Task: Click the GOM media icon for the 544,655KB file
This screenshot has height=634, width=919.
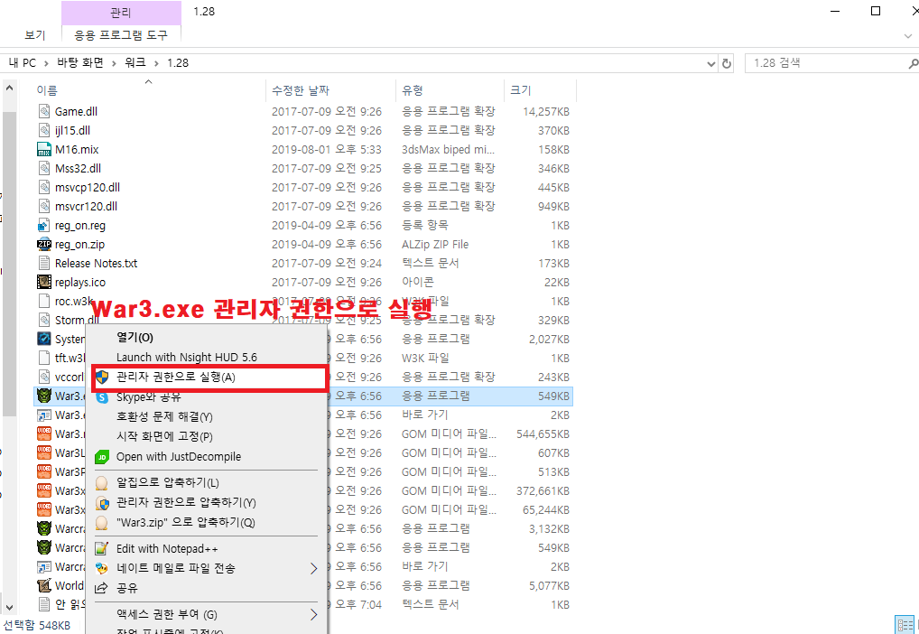Action: pos(44,434)
